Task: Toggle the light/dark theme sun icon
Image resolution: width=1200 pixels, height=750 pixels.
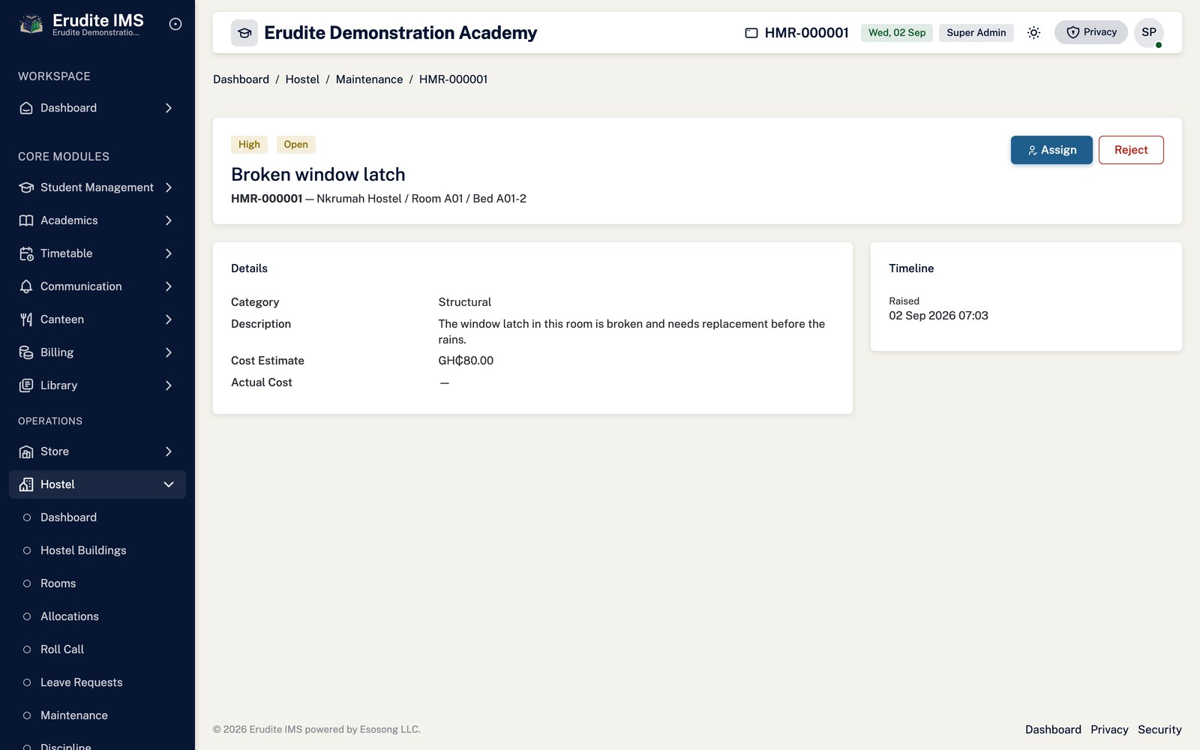Action: point(1033,32)
